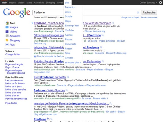This screenshot has height=122, width=163.
Task: Choose Groupes from the plus menu
Action: pyautogui.click(x=69, y=58)
